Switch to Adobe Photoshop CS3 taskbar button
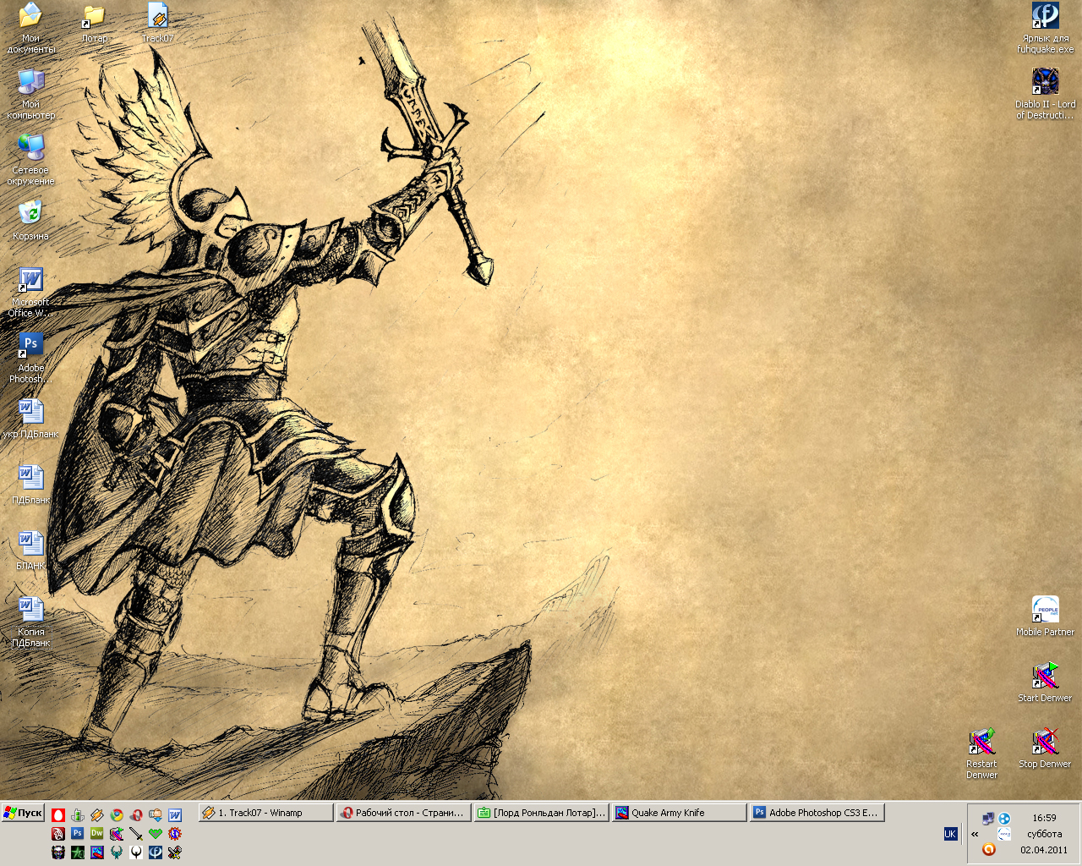1082x866 pixels. [x=817, y=813]
